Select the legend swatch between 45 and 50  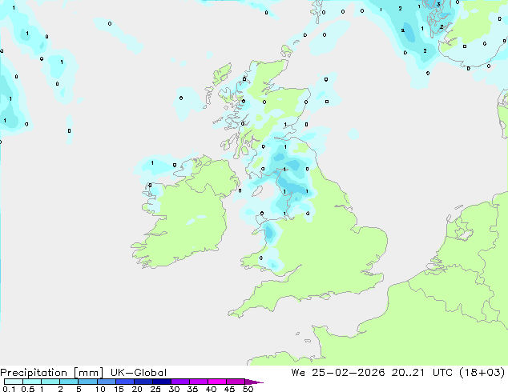(x=236, y=382)
